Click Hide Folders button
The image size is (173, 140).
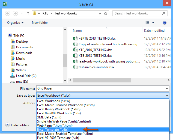(x=17, y=125)
